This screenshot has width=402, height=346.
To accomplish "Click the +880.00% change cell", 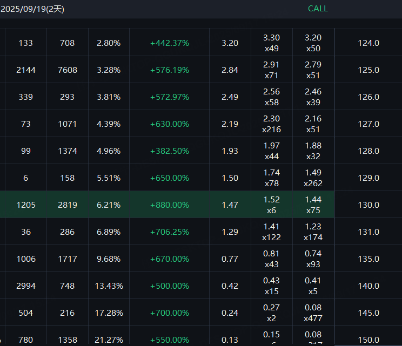I will tap(170, 205).
